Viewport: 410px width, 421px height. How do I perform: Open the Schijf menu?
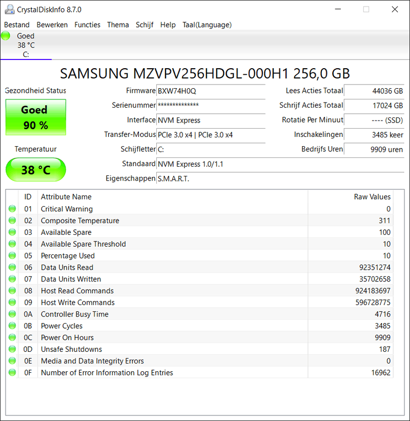tap(145, 25)
